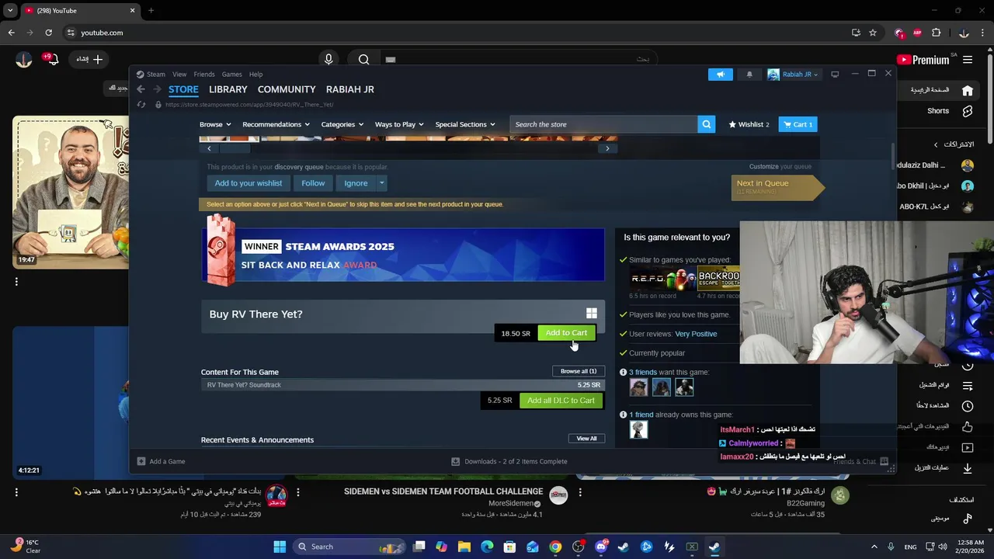The width and height of the screenshot is (994, 559).
Task: Switch to the COMMUNITY tab
Action: tap(287, 89)
